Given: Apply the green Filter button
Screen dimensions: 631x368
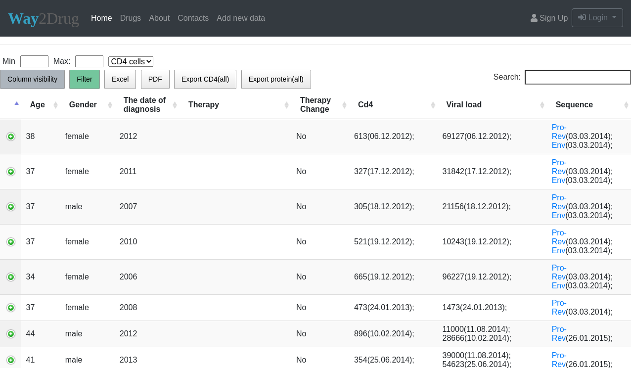Looking at the screenshot, I should 85,79.
